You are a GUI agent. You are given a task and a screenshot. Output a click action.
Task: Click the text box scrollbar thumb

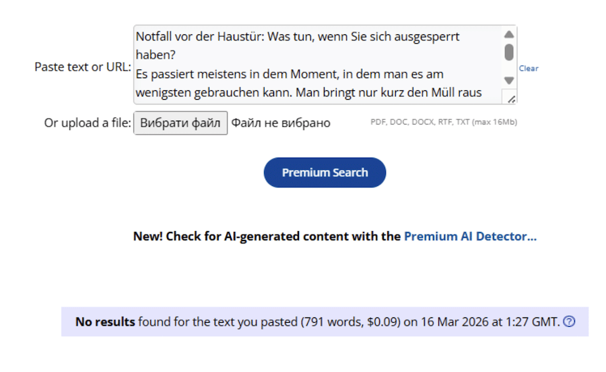(x=509, y=52)
